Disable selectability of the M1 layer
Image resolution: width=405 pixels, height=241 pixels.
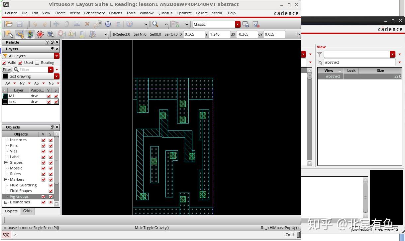coord(55,96)
